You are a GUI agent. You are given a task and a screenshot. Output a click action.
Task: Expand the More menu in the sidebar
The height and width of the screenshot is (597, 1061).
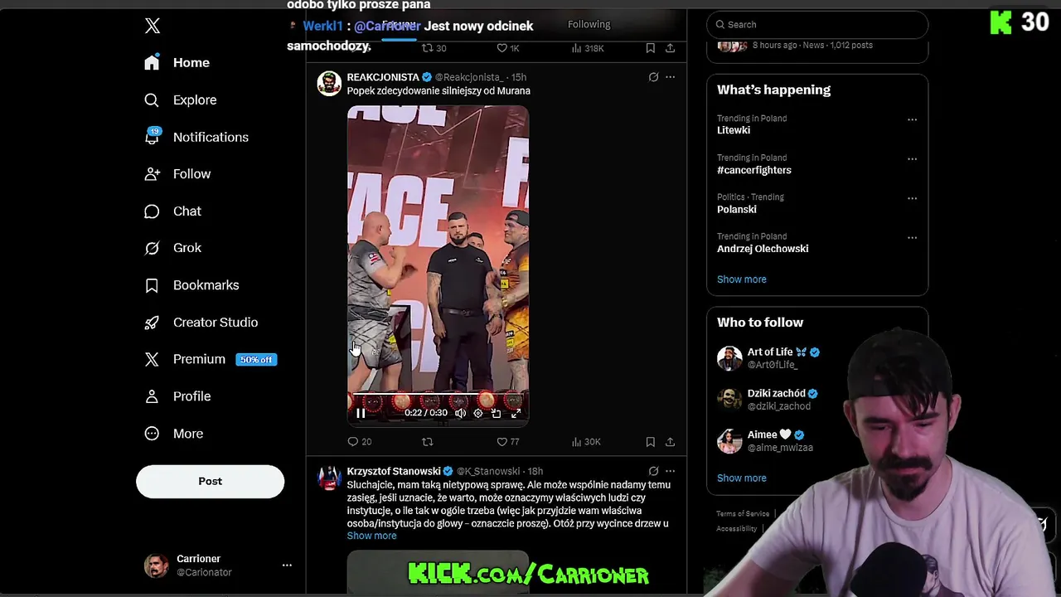click(x=173, y=434)
